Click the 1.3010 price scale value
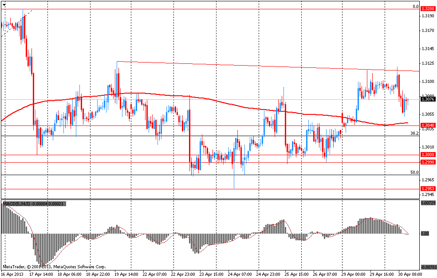437x278 pixels. pos(428,147)
